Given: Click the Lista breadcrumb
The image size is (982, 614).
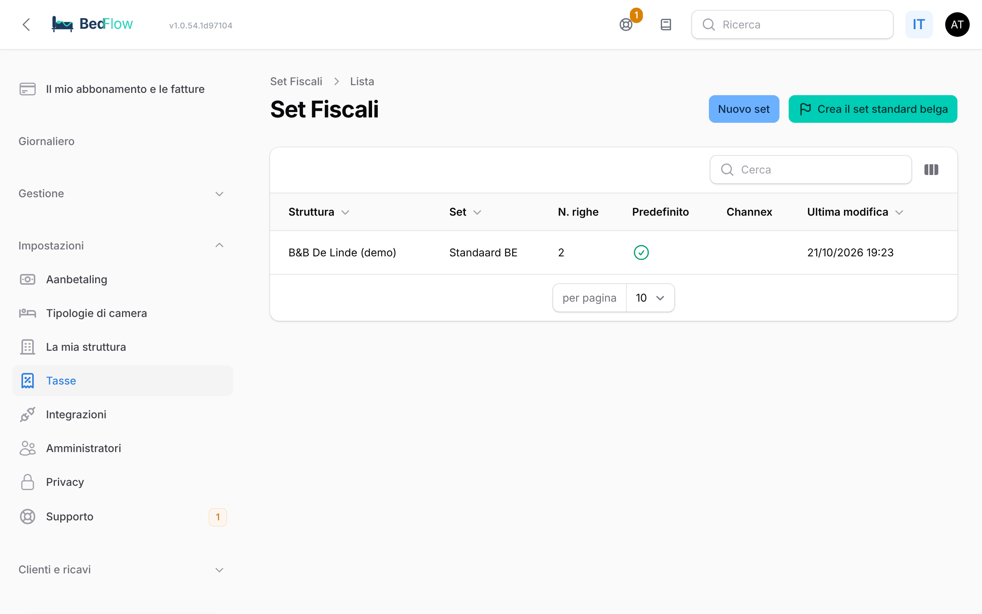Looking at the screenshot, I should click(362, 81).
